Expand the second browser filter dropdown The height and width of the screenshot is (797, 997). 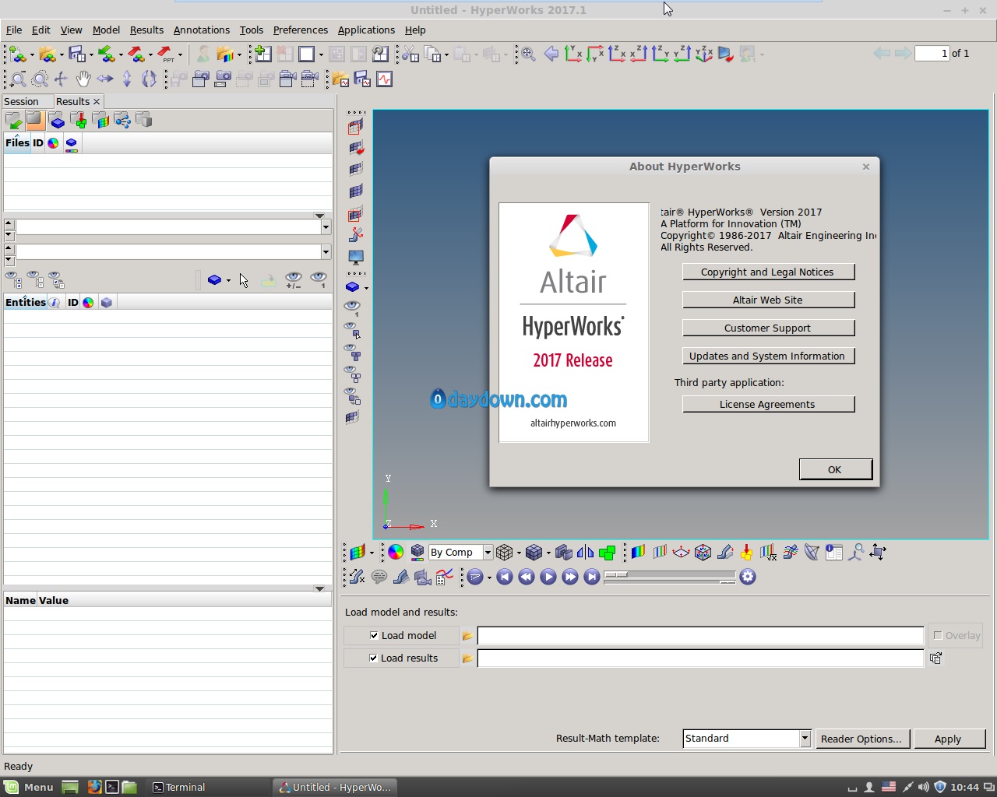tap(326, 251)
